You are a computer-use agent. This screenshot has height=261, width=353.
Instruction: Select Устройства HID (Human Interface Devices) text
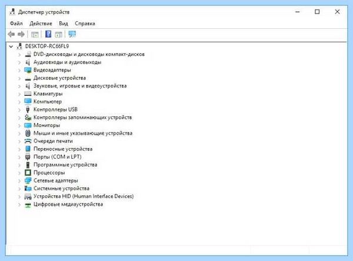click(x=84, y=196)
